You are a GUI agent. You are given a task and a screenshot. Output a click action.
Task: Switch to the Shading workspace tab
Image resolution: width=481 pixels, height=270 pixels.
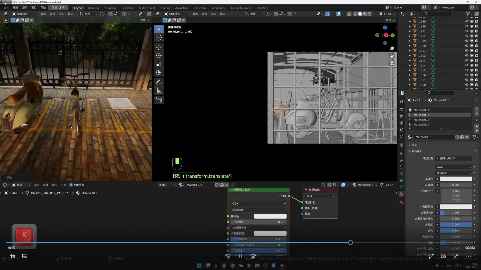pos(165,8)
